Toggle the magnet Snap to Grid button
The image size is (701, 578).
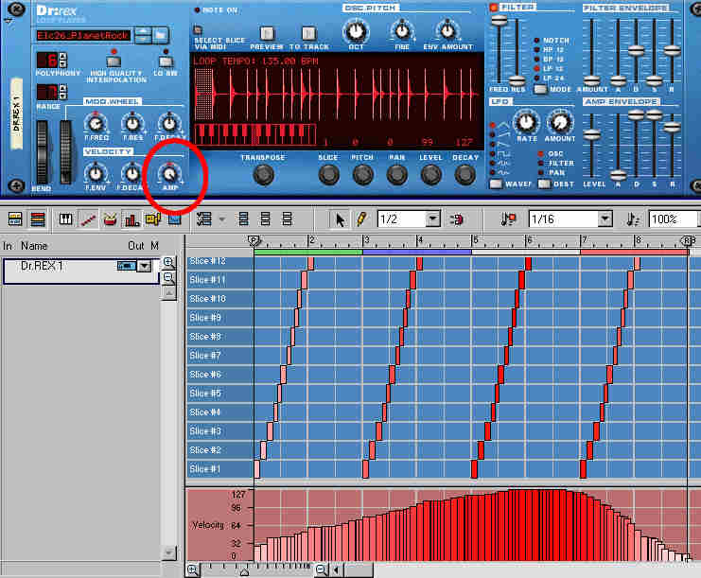click(x=456, y=219)
